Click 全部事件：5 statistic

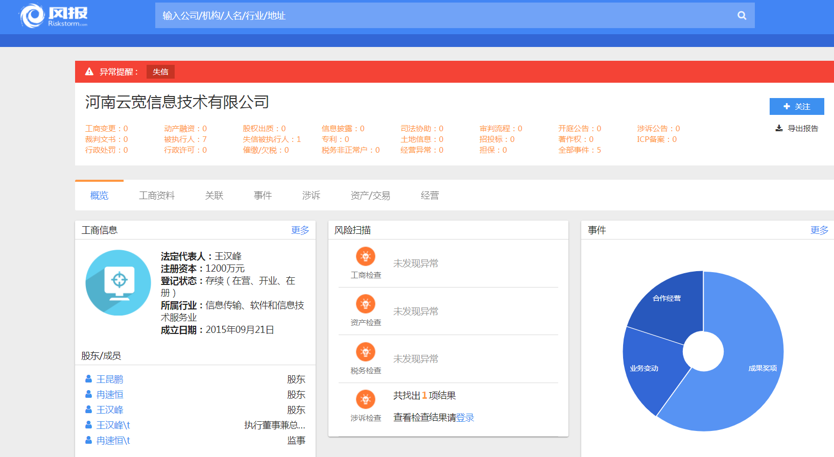coord(580,150)
